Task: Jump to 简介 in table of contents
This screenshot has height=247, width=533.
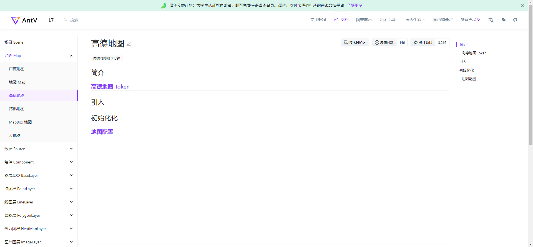Action: [463, 44]
